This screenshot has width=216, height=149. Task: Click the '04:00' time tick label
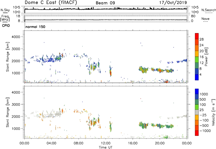(x=51, y=143)
